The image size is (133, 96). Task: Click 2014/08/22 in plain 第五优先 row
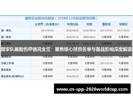73,70
